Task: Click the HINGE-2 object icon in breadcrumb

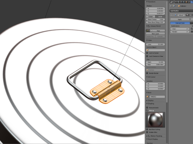Action: (179, 6)
